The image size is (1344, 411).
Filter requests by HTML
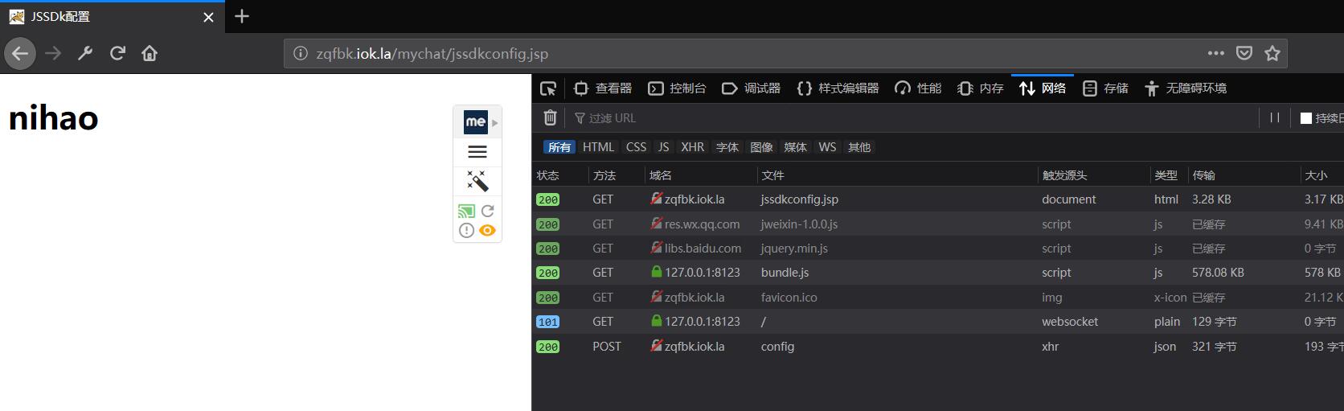coord(598,147)
